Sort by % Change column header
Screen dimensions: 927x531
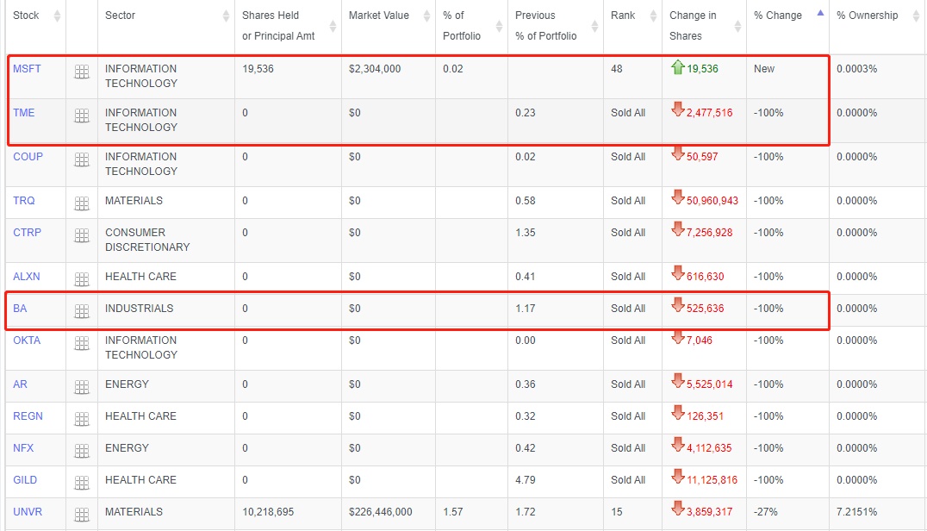coord(777,16)
